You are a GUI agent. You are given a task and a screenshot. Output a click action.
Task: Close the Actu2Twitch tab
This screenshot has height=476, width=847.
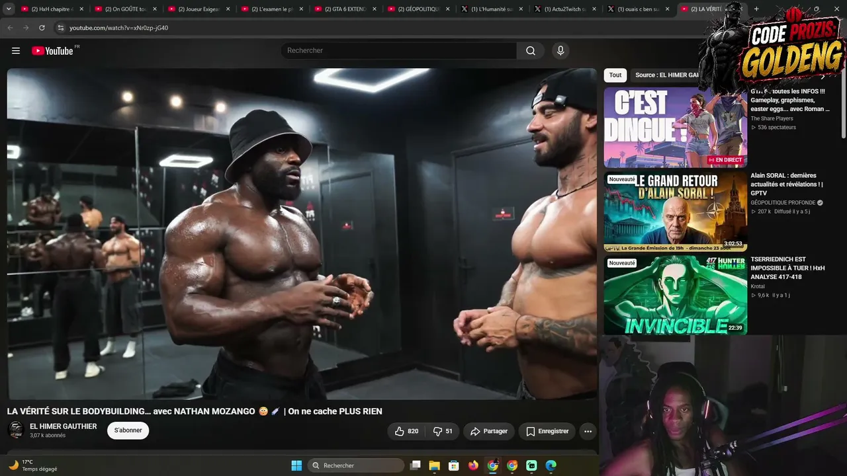pyautogui.click(x=595, y=9)
